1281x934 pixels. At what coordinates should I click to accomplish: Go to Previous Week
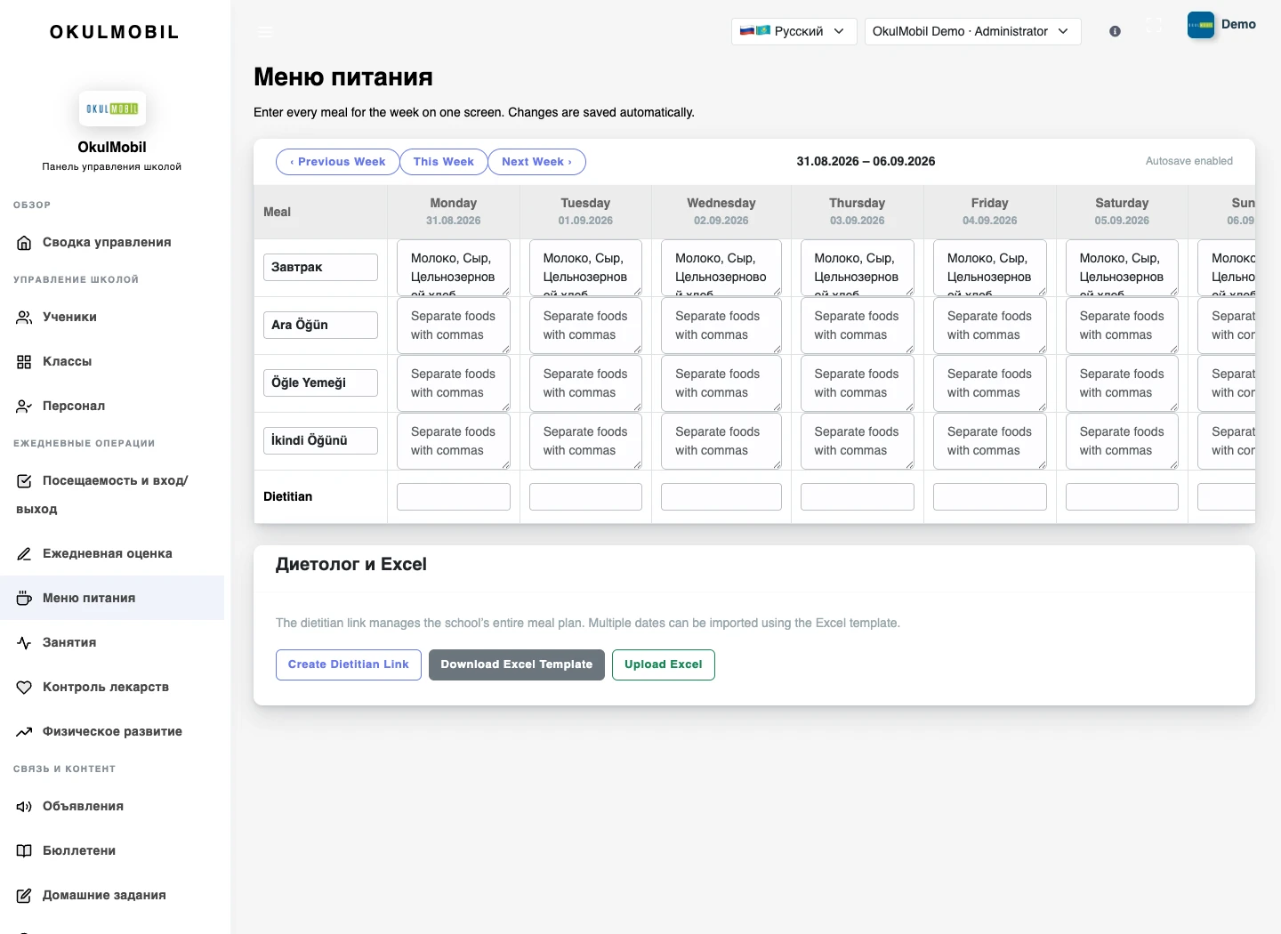pos(338,162)
